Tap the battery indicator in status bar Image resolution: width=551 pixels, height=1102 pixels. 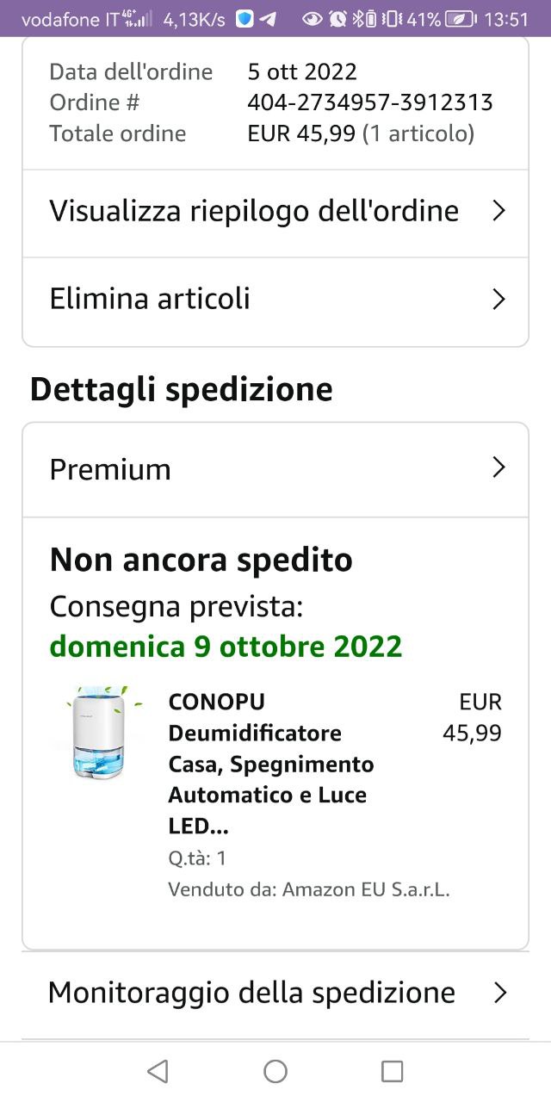tap(461, 19)
